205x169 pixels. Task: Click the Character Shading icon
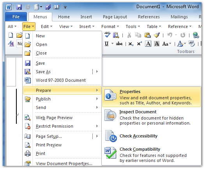(x=157, y=44)
